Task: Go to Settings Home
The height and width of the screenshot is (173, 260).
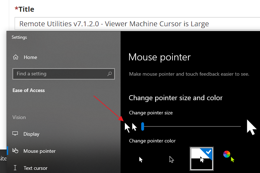Action: pyautogui.click(x=30, y=57)
